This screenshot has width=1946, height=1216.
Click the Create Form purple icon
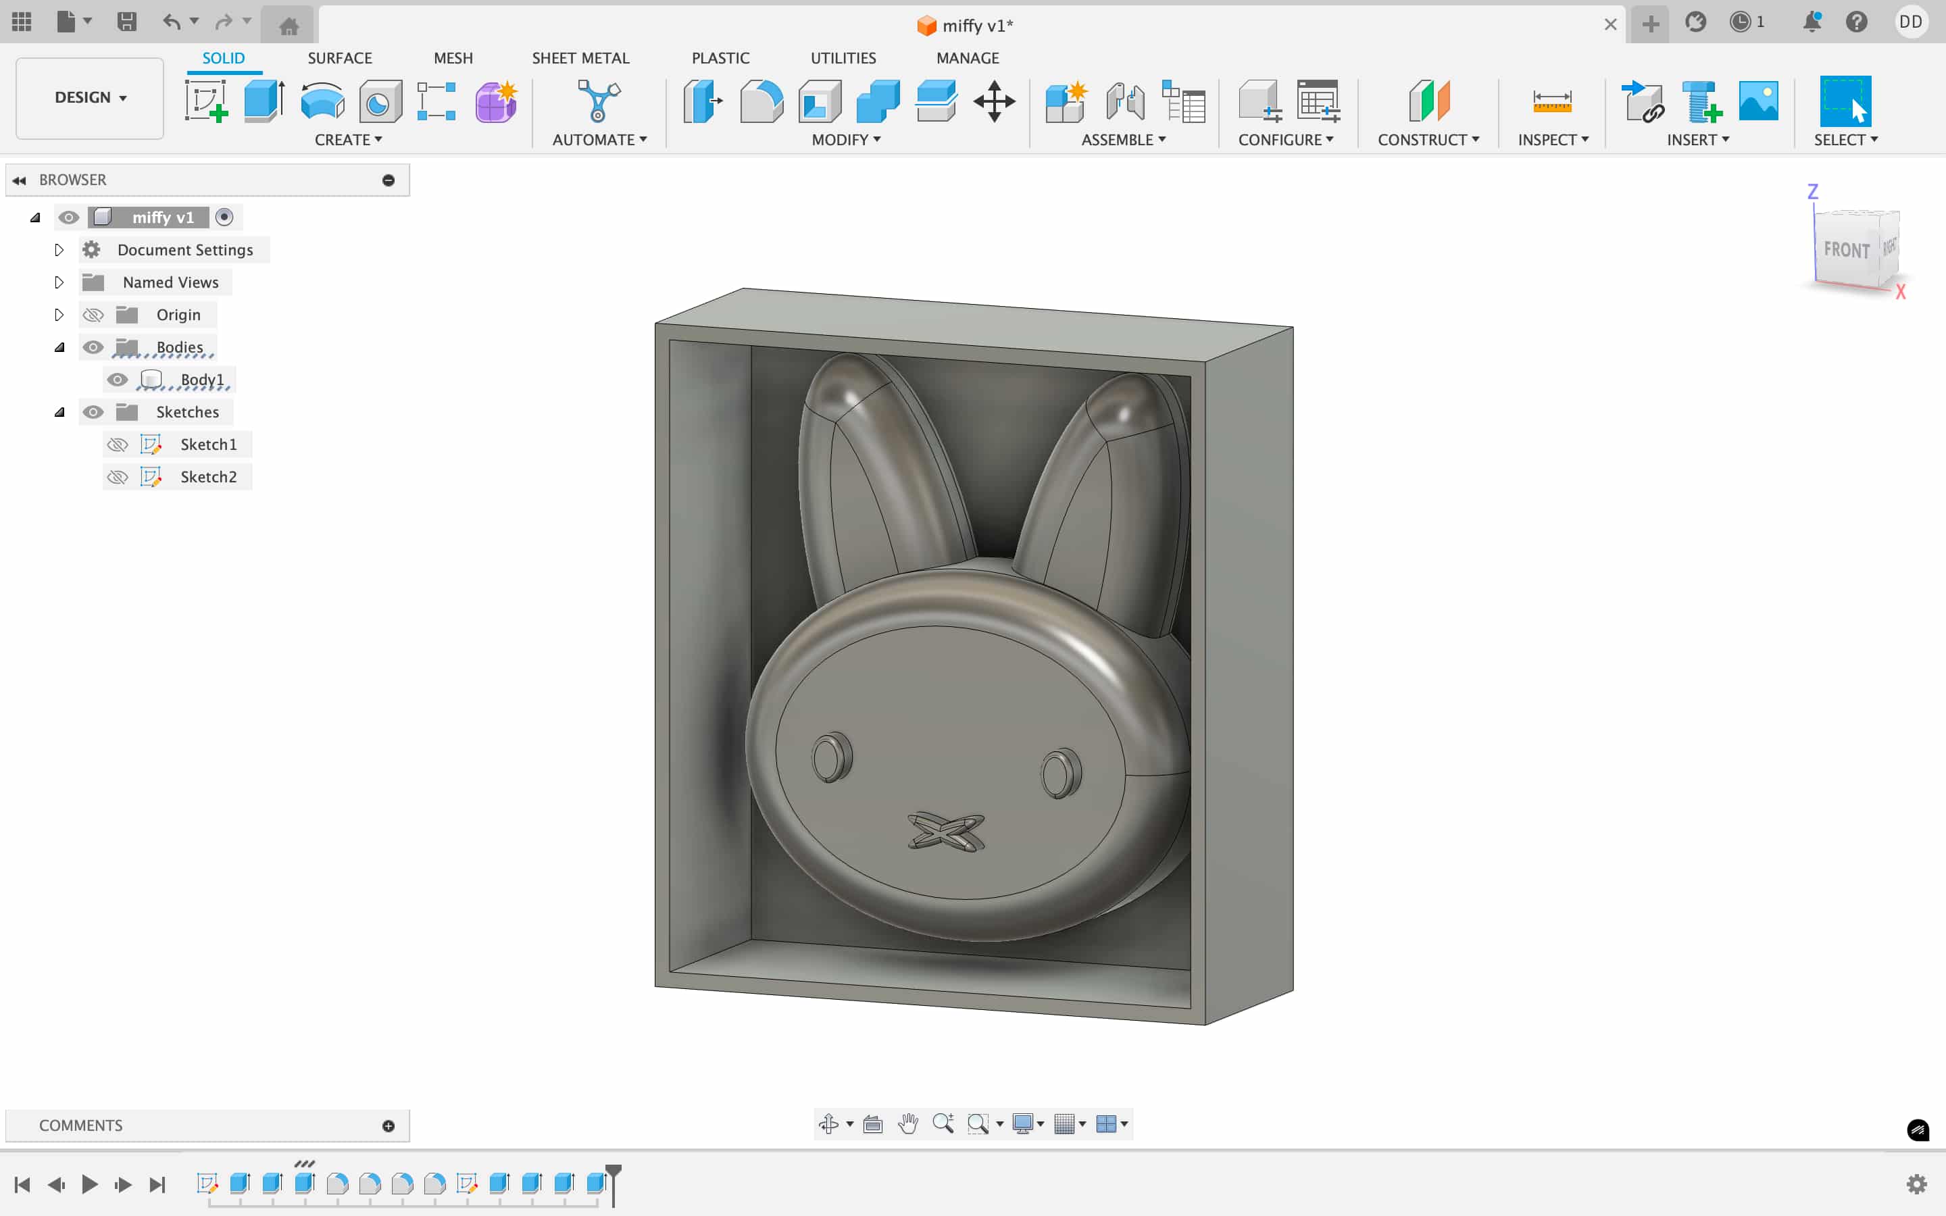click(496, 101)
